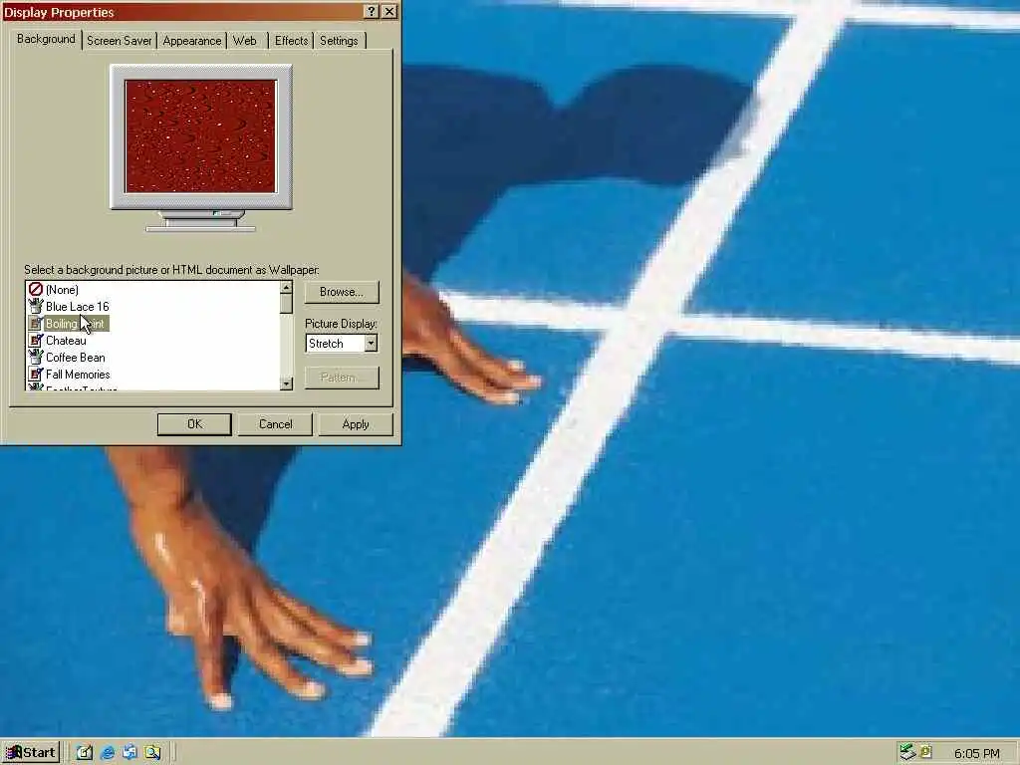Image resolution: width=1020 pixels, height=765 pixels.
Task: Switch to the Background tab
Action: tap(46, 39)
